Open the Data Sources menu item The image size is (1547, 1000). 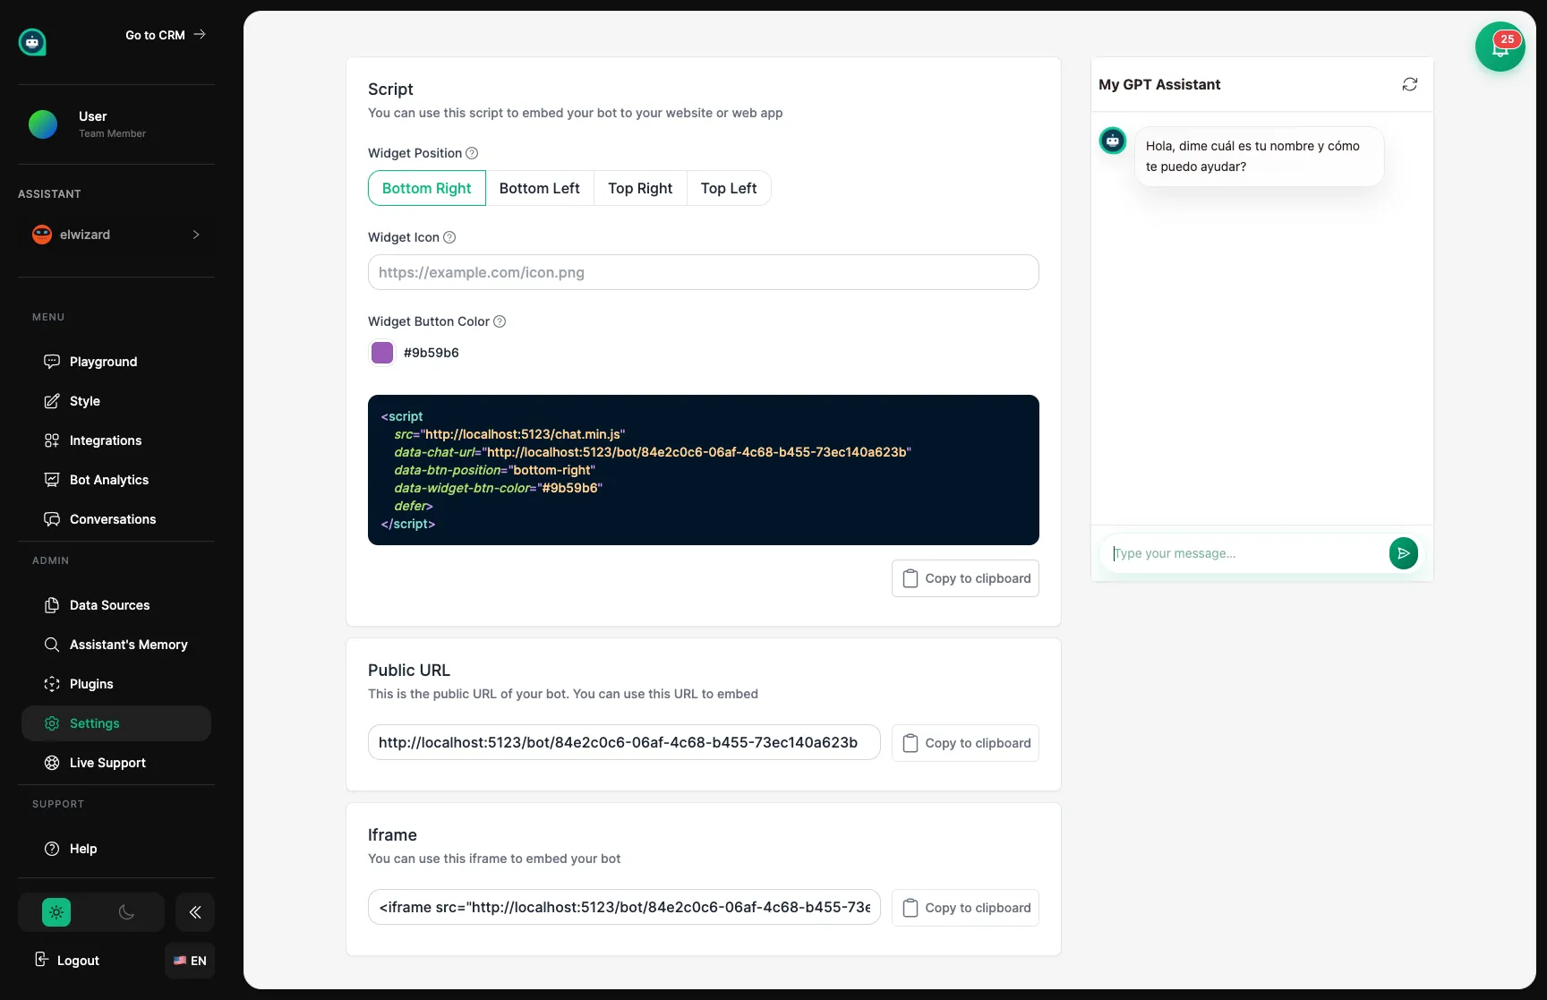click(x=116, y=605)
